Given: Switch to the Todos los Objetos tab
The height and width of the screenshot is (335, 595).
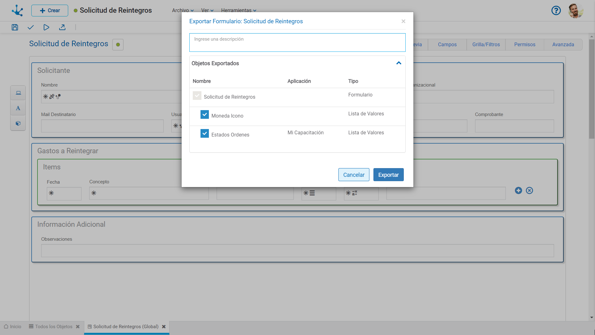Looking at the screenshot, I should 51,327.
